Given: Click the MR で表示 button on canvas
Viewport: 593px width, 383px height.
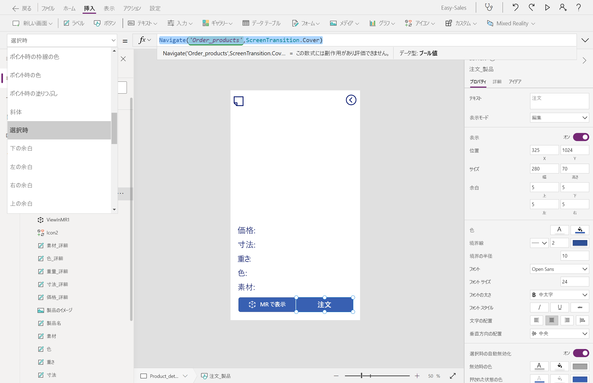Looking at the screenshot, I should [x=267, y=305].
